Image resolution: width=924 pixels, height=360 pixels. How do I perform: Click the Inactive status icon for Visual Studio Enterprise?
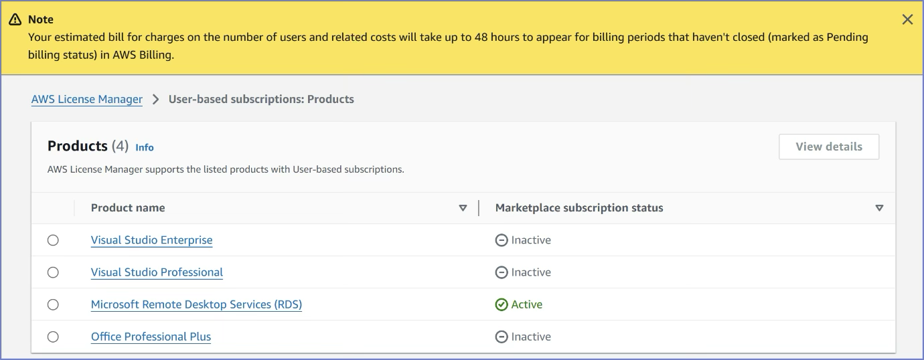click(502, 240)
